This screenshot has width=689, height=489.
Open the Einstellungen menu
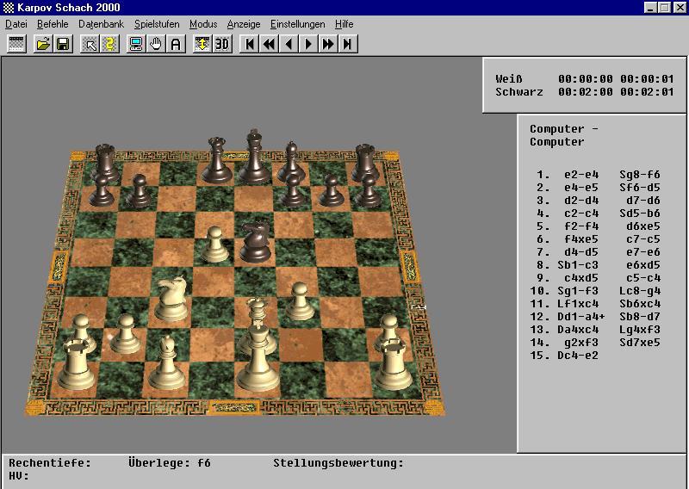pos(297,24)
